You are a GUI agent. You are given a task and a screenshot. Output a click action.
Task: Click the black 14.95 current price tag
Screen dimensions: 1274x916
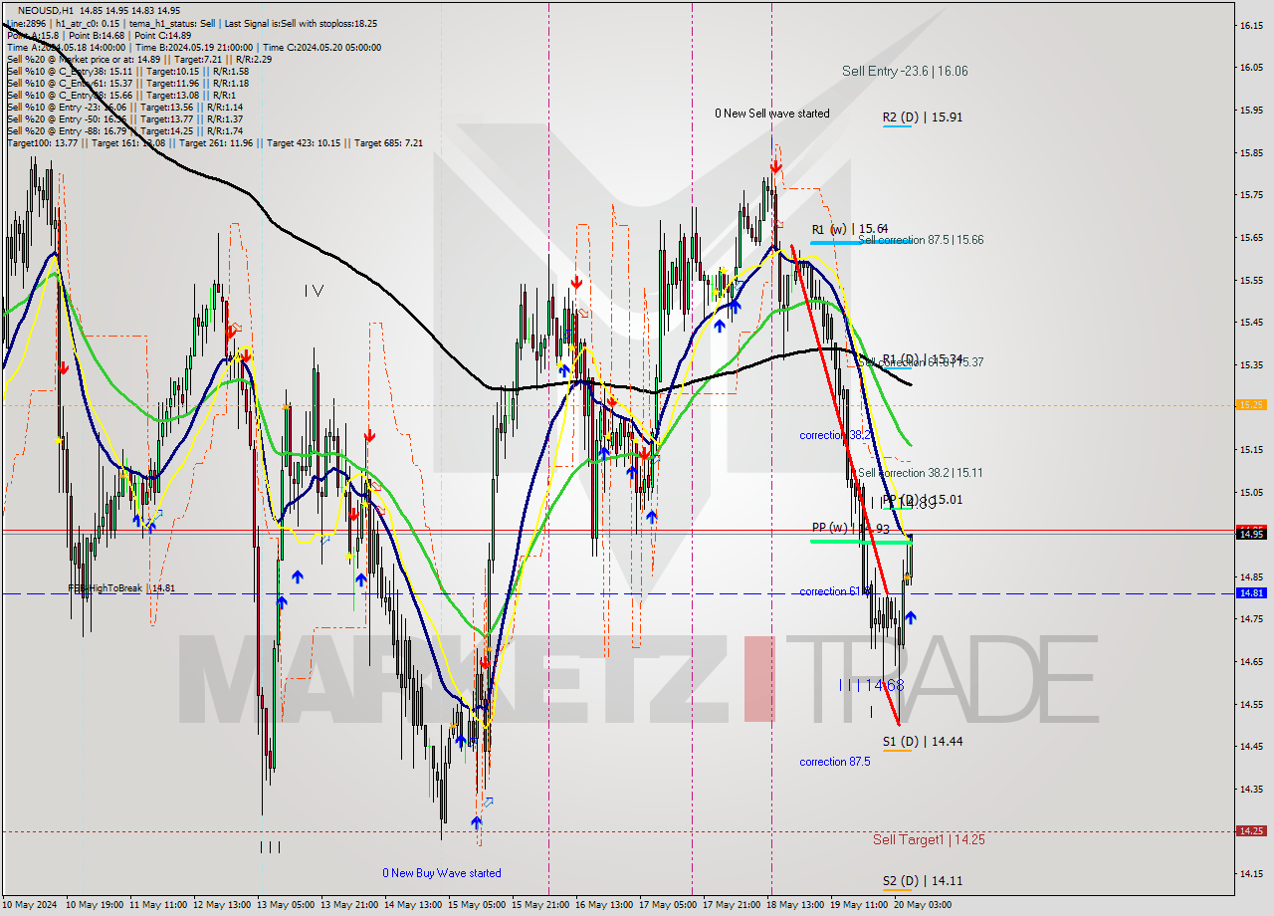(x=1251, y=534)
